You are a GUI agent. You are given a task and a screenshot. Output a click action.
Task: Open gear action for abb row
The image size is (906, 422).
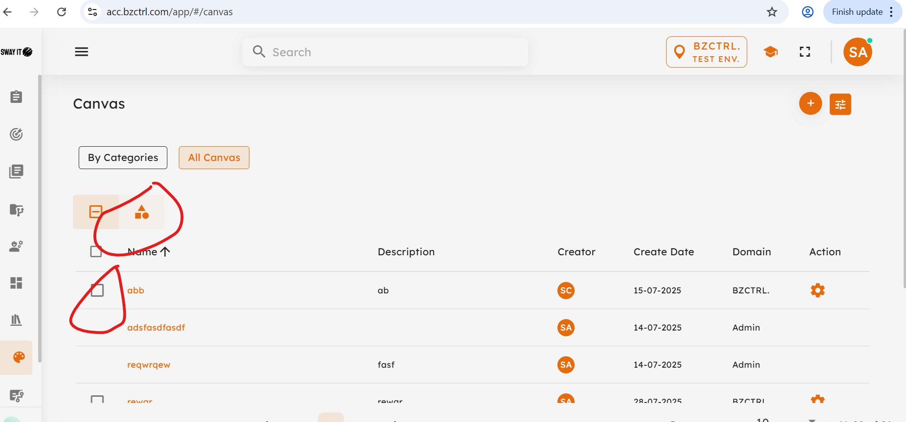(817, 291)
